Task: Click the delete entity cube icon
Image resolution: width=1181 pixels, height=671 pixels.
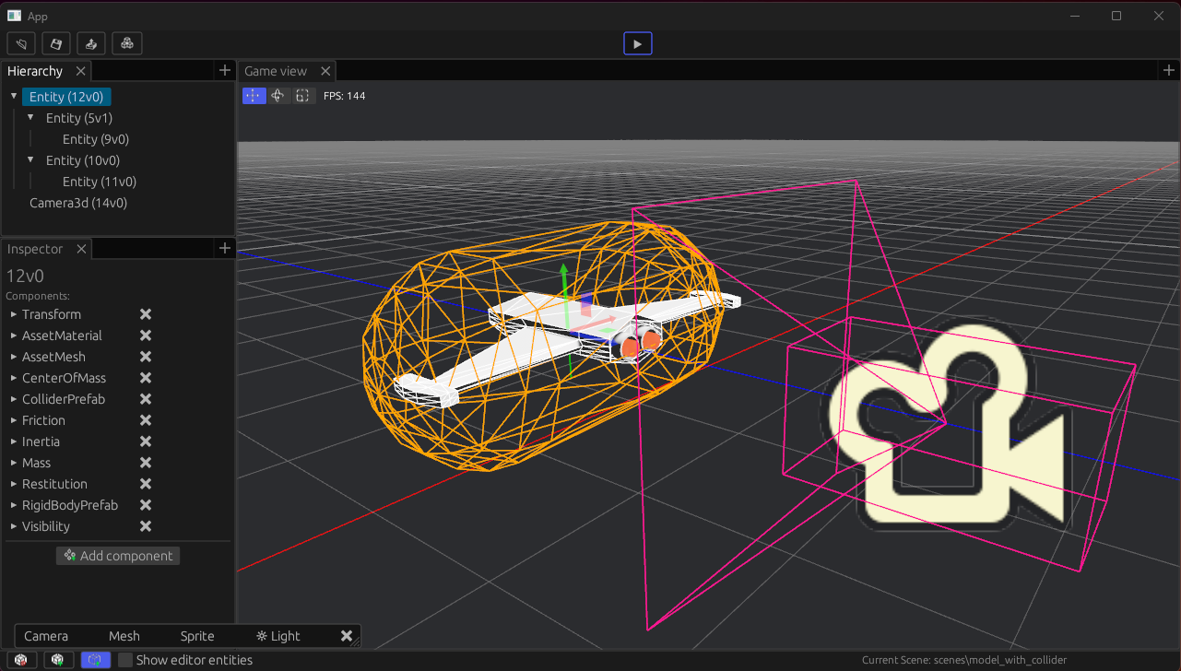Action: 22,660
